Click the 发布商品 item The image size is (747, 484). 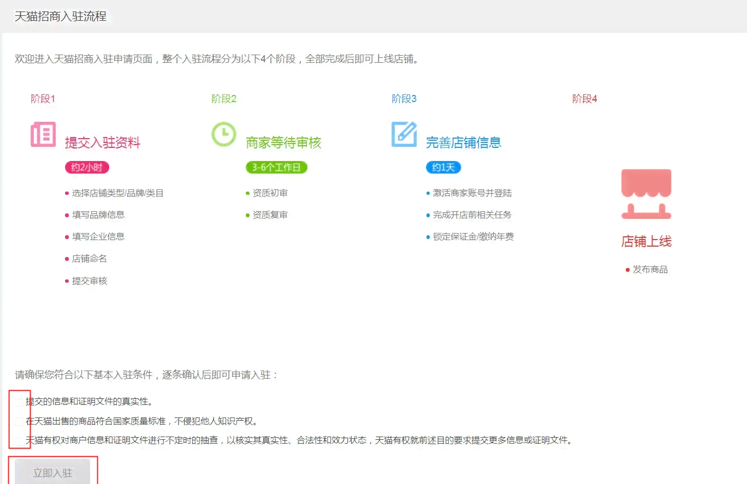tap(650, 270)
